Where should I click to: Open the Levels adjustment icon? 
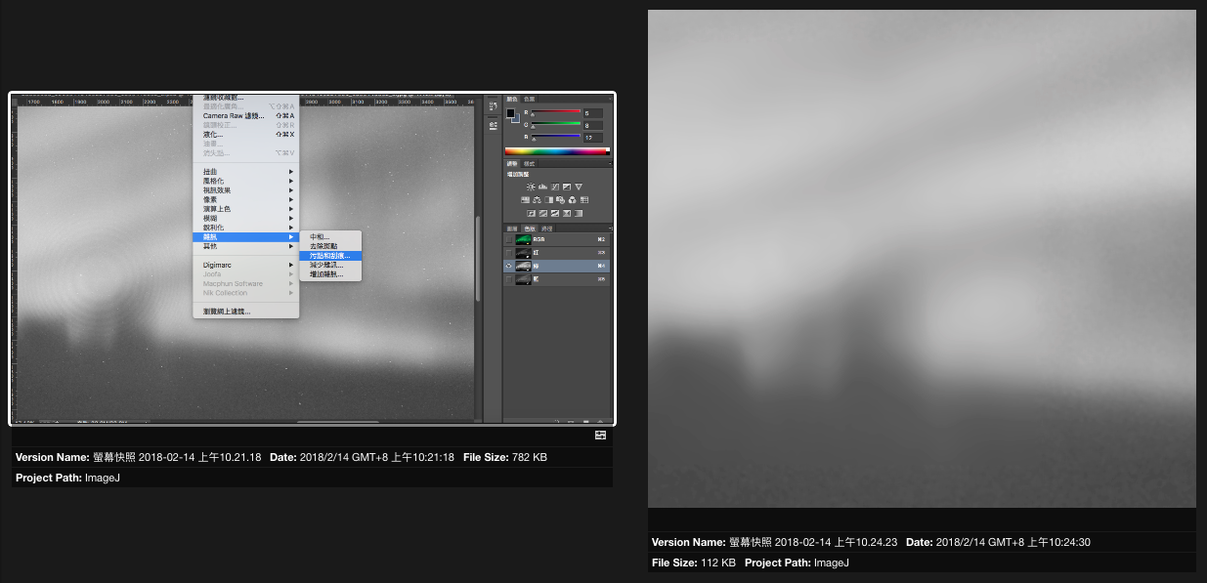542,187
